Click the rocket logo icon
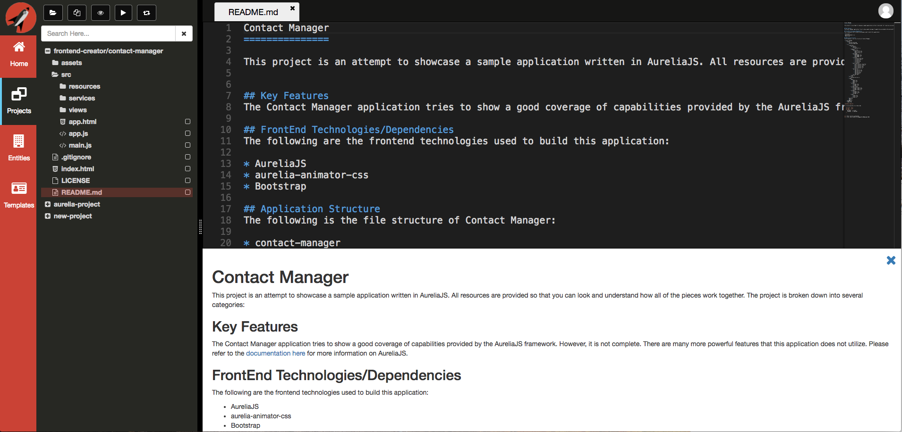The image size is (902, 432). [x=20, y=17]
